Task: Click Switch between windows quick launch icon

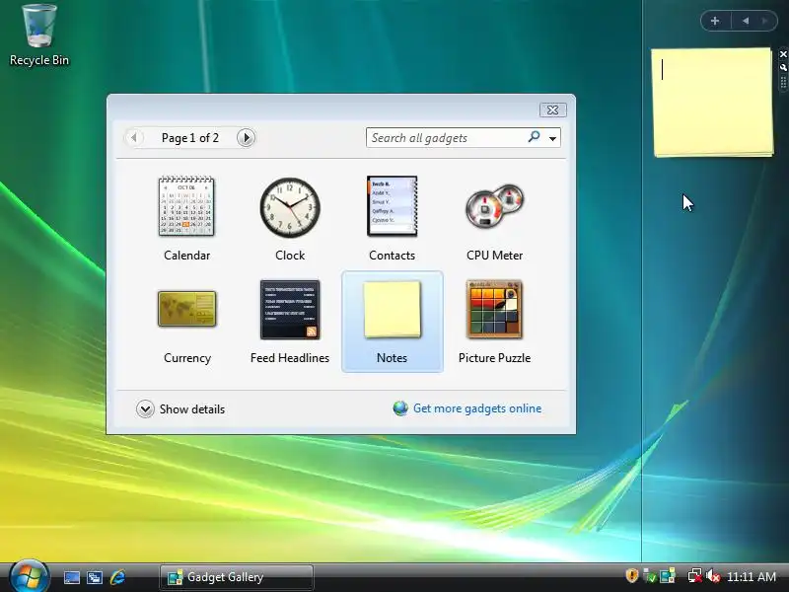Action: 94,577
